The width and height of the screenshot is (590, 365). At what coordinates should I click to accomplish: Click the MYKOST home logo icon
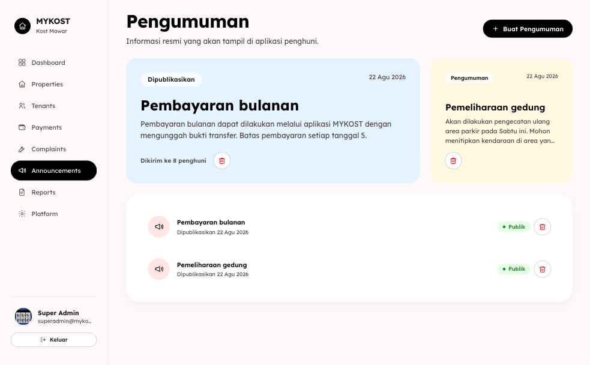(23, 26)
